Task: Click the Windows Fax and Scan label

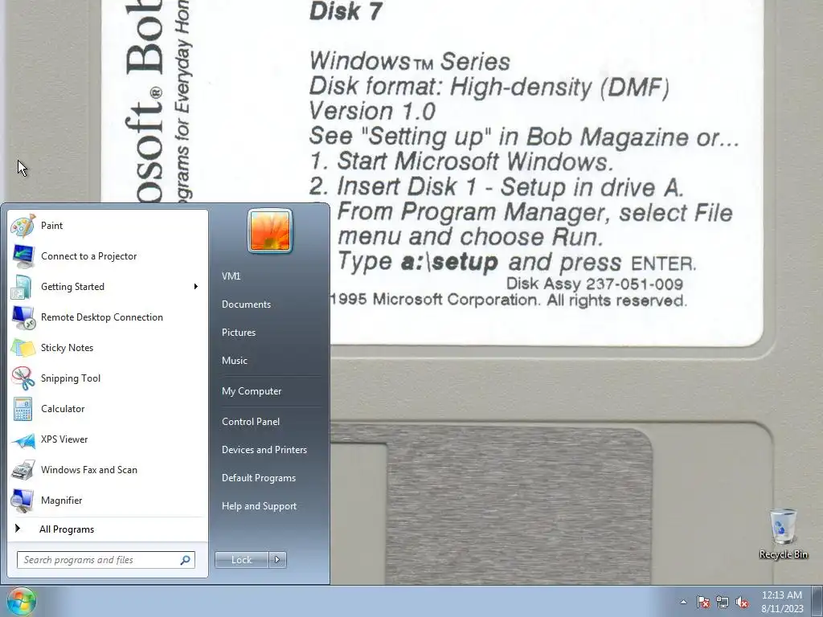Action: pos(89,470)
